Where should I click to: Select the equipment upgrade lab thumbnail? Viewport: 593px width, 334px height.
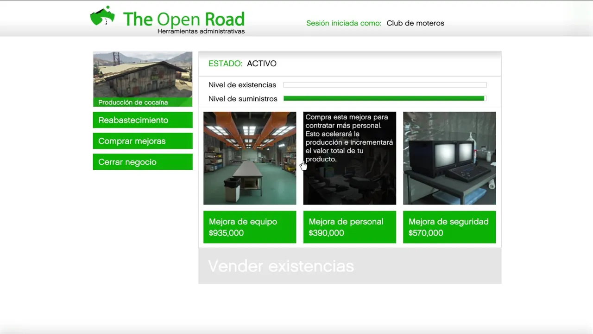[x=250, y=158]
